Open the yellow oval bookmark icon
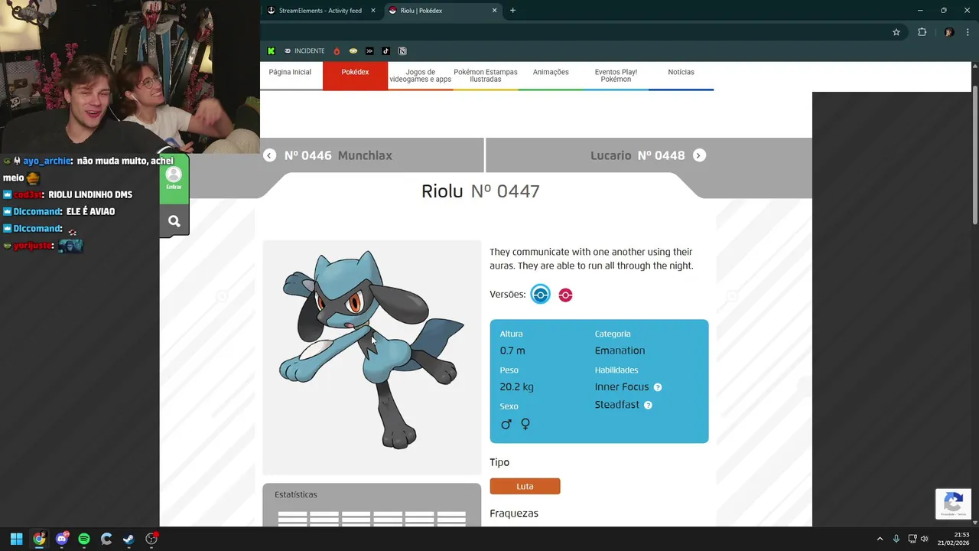 point(353,51)
